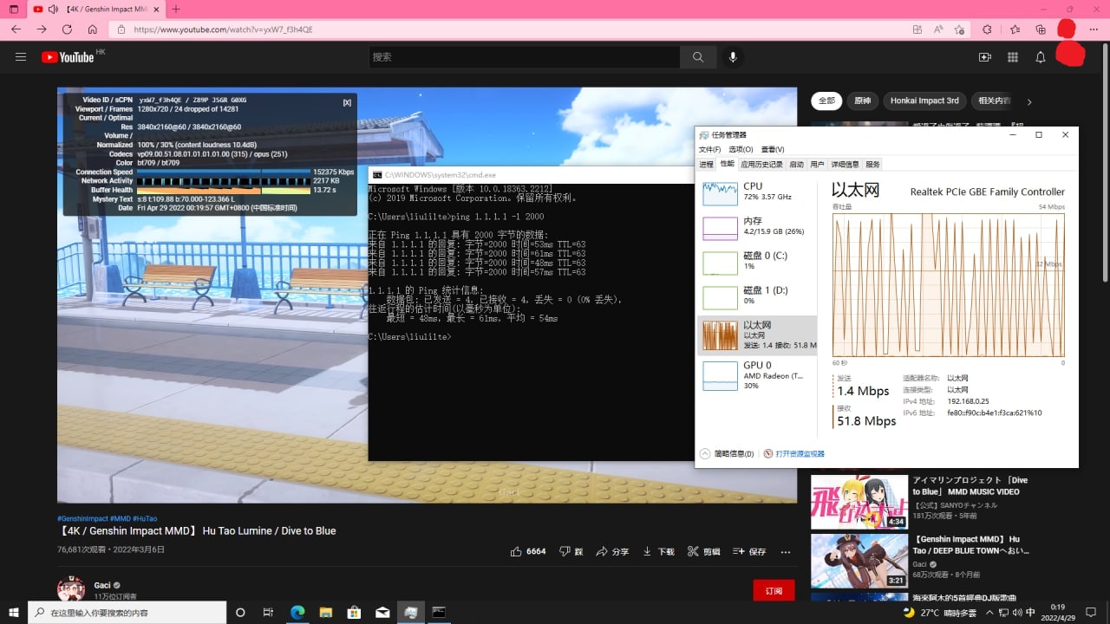The width and height of the screenshot is (1110, 624).
Task: Open Edge favorites list icon
Action: [1015, 29]
